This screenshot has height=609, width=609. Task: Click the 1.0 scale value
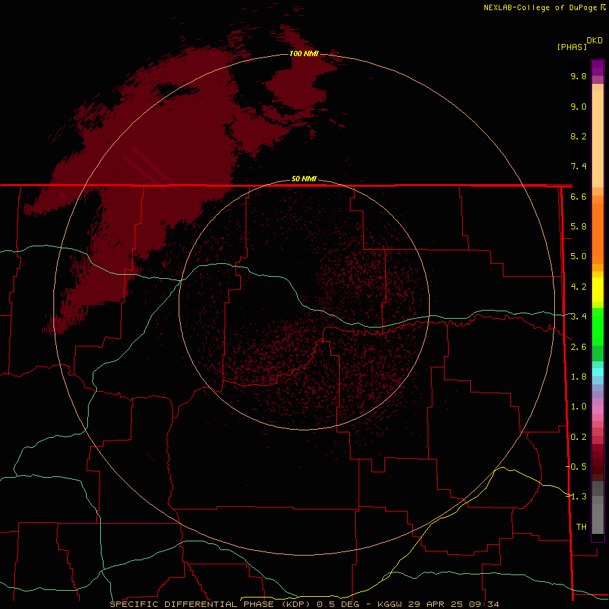tap(579, 407)
